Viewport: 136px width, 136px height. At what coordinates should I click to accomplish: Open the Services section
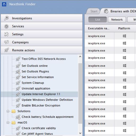click(41, 26)
